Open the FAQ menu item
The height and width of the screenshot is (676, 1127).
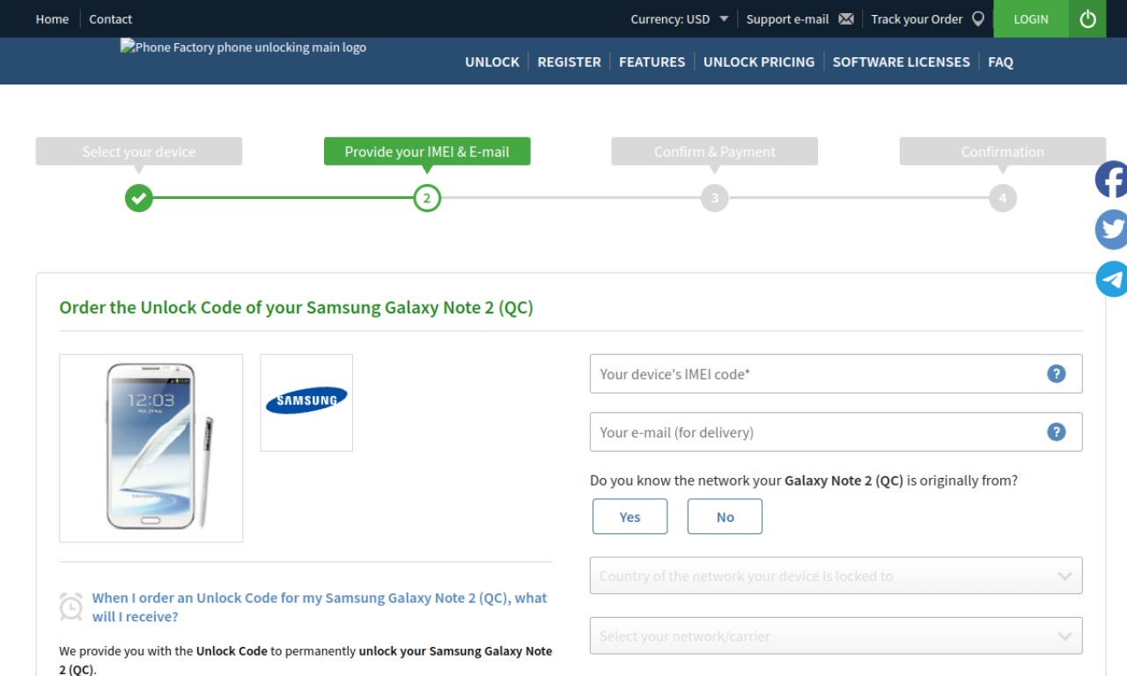1000,62
